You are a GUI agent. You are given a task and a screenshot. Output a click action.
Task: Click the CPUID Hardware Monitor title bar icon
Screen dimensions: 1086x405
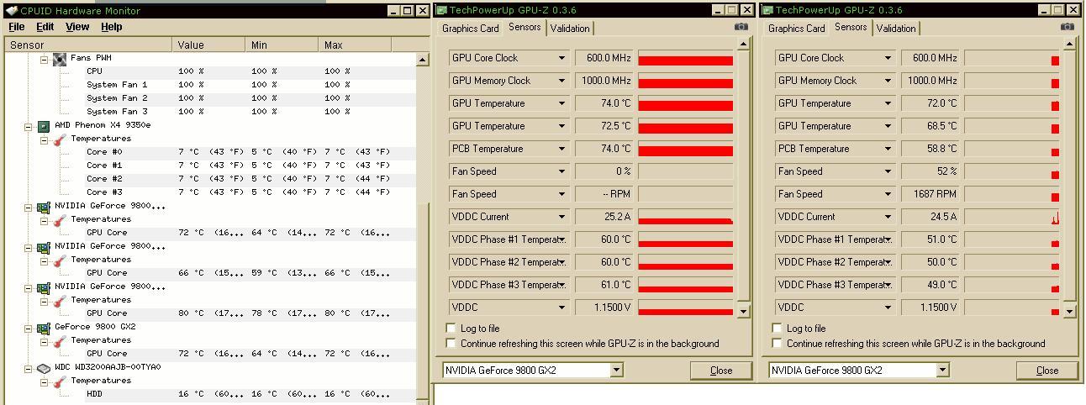[11, 11]
